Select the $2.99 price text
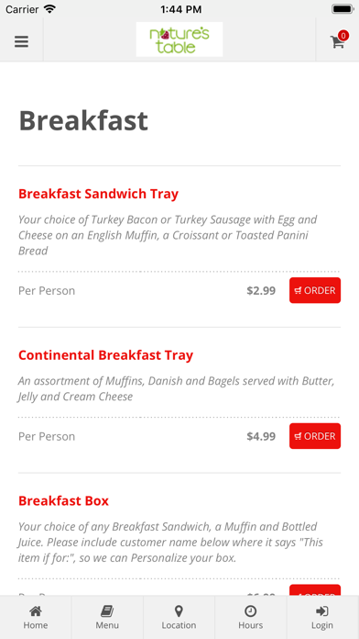359x639 pixels. [x=261, y=290]
